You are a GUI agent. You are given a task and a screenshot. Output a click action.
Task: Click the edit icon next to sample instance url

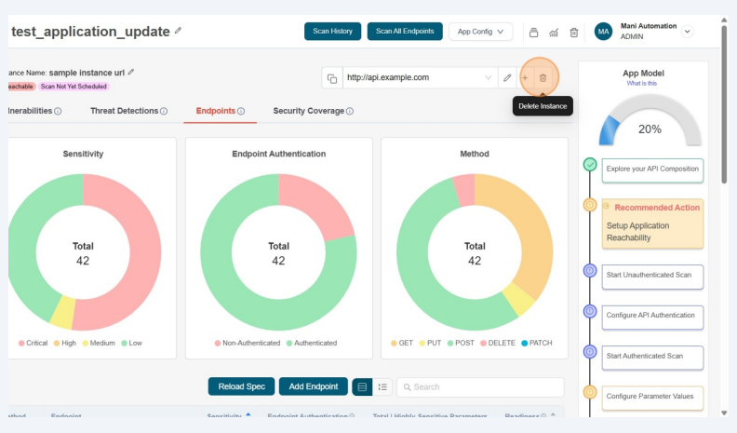pos(131,72)
